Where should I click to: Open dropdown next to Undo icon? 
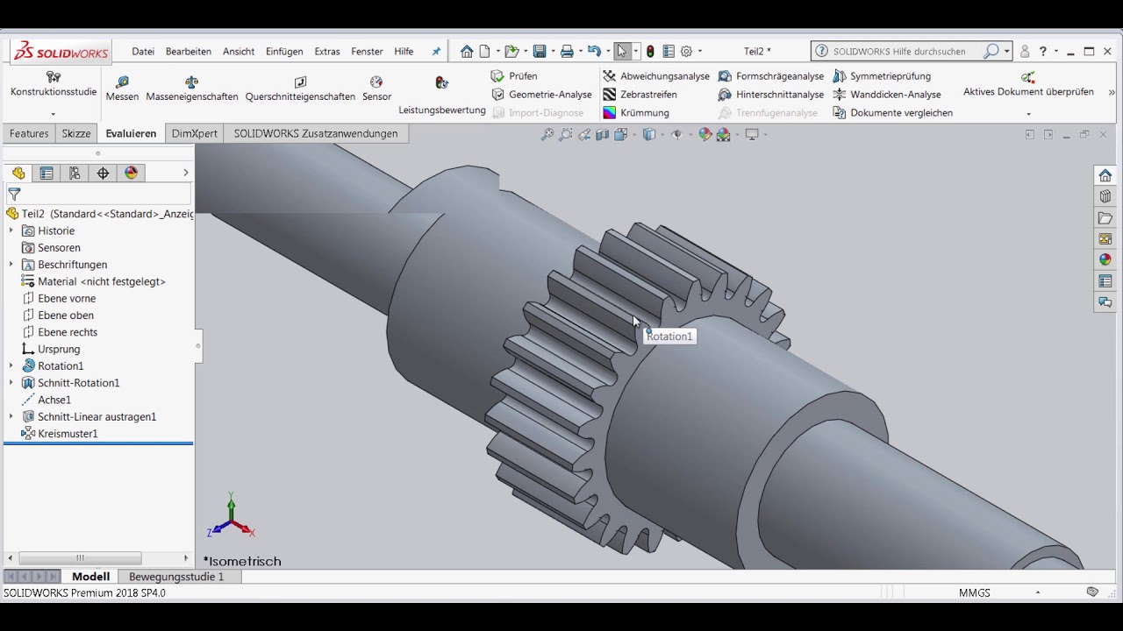[x=607, y=52]
